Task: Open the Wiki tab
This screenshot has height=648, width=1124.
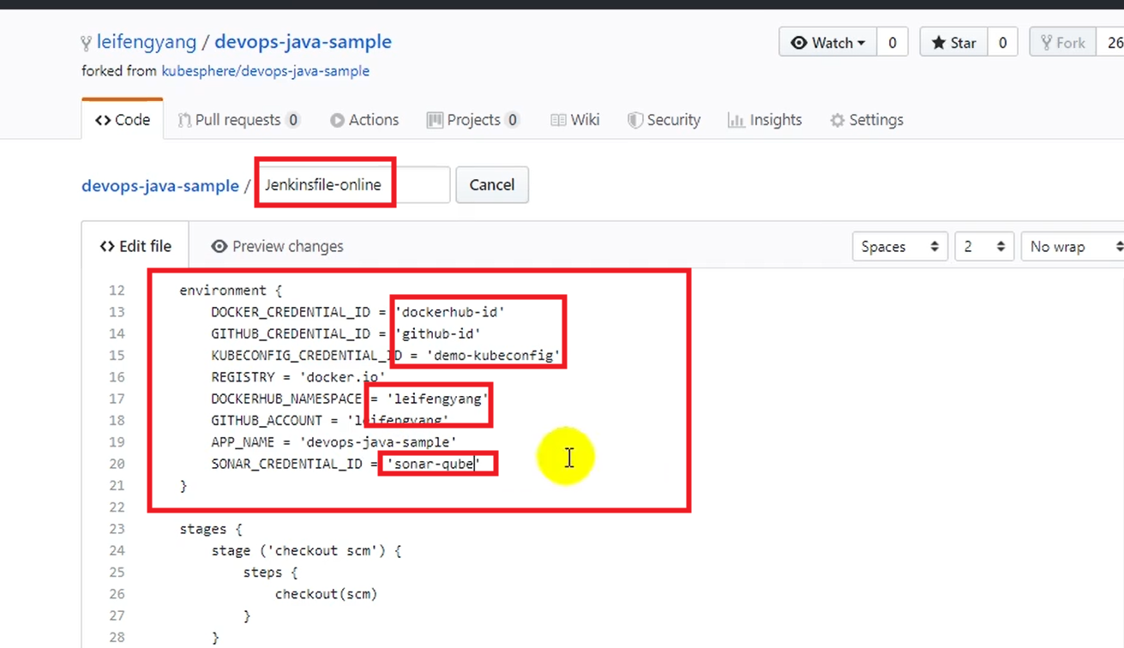Action: (x=574, y=120)
